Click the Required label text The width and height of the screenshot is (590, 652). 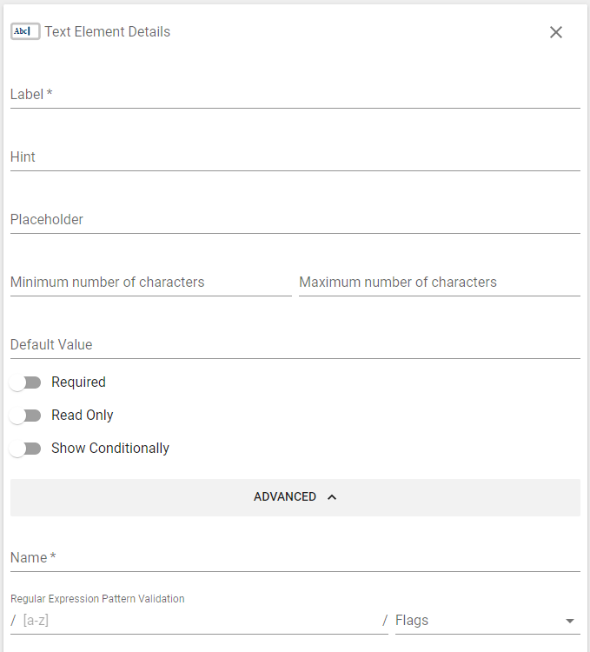click(x=78, y=383)
